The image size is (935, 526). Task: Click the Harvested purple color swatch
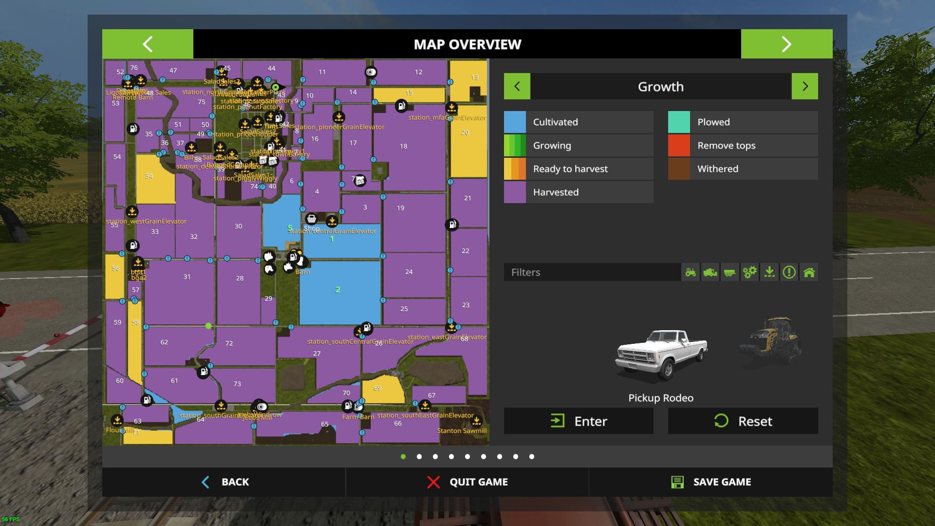(x=515, y=192)
